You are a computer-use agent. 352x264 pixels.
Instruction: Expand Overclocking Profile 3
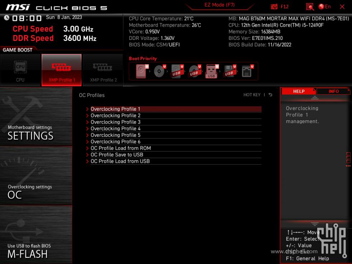pos(116,122)
